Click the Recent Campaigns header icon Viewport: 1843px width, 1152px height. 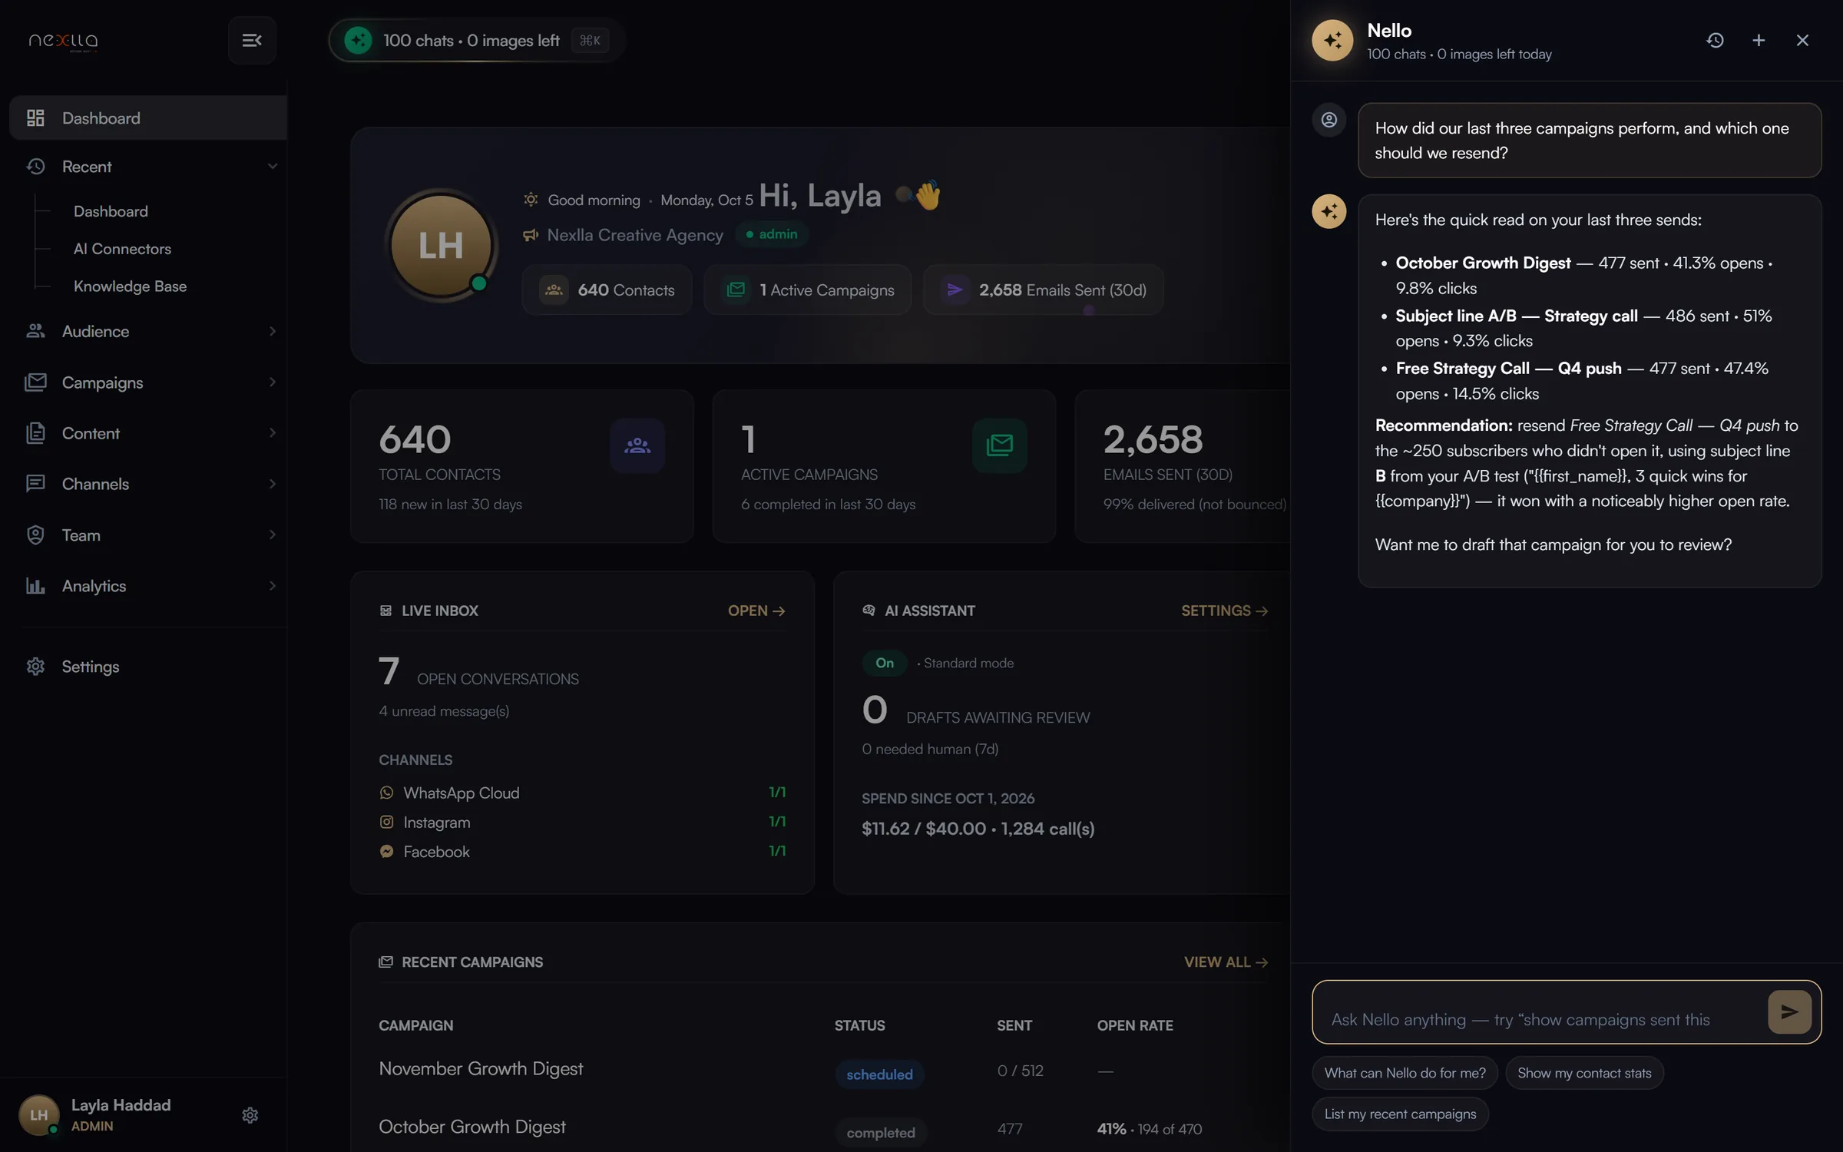click(385, 962)
